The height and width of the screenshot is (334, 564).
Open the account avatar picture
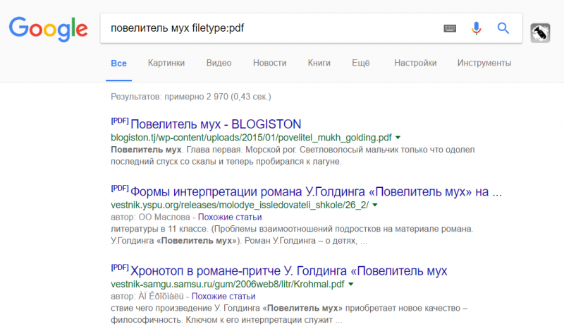pos(540,32)
